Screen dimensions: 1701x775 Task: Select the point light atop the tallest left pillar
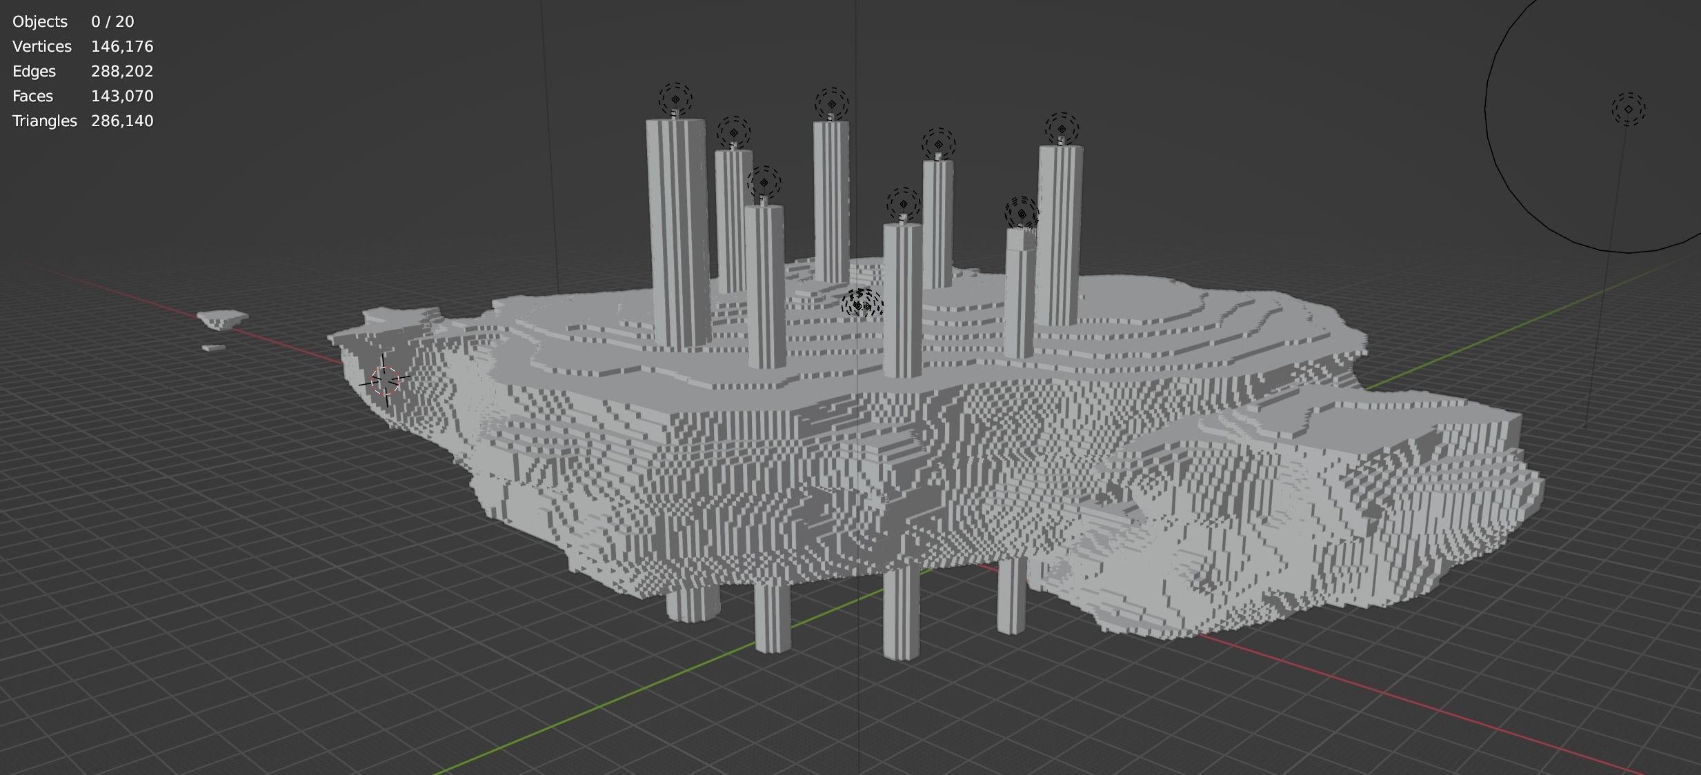(x=675, y=99)
